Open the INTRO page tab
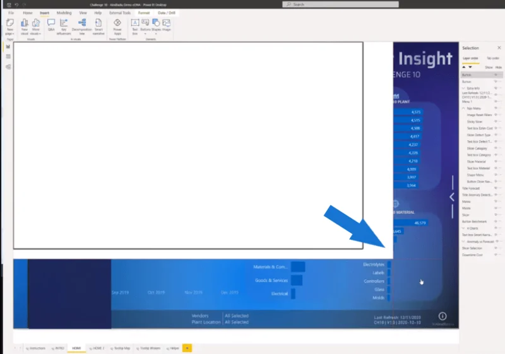The height and width of the screenshot is (354, 505). click(x=58, y=348)
